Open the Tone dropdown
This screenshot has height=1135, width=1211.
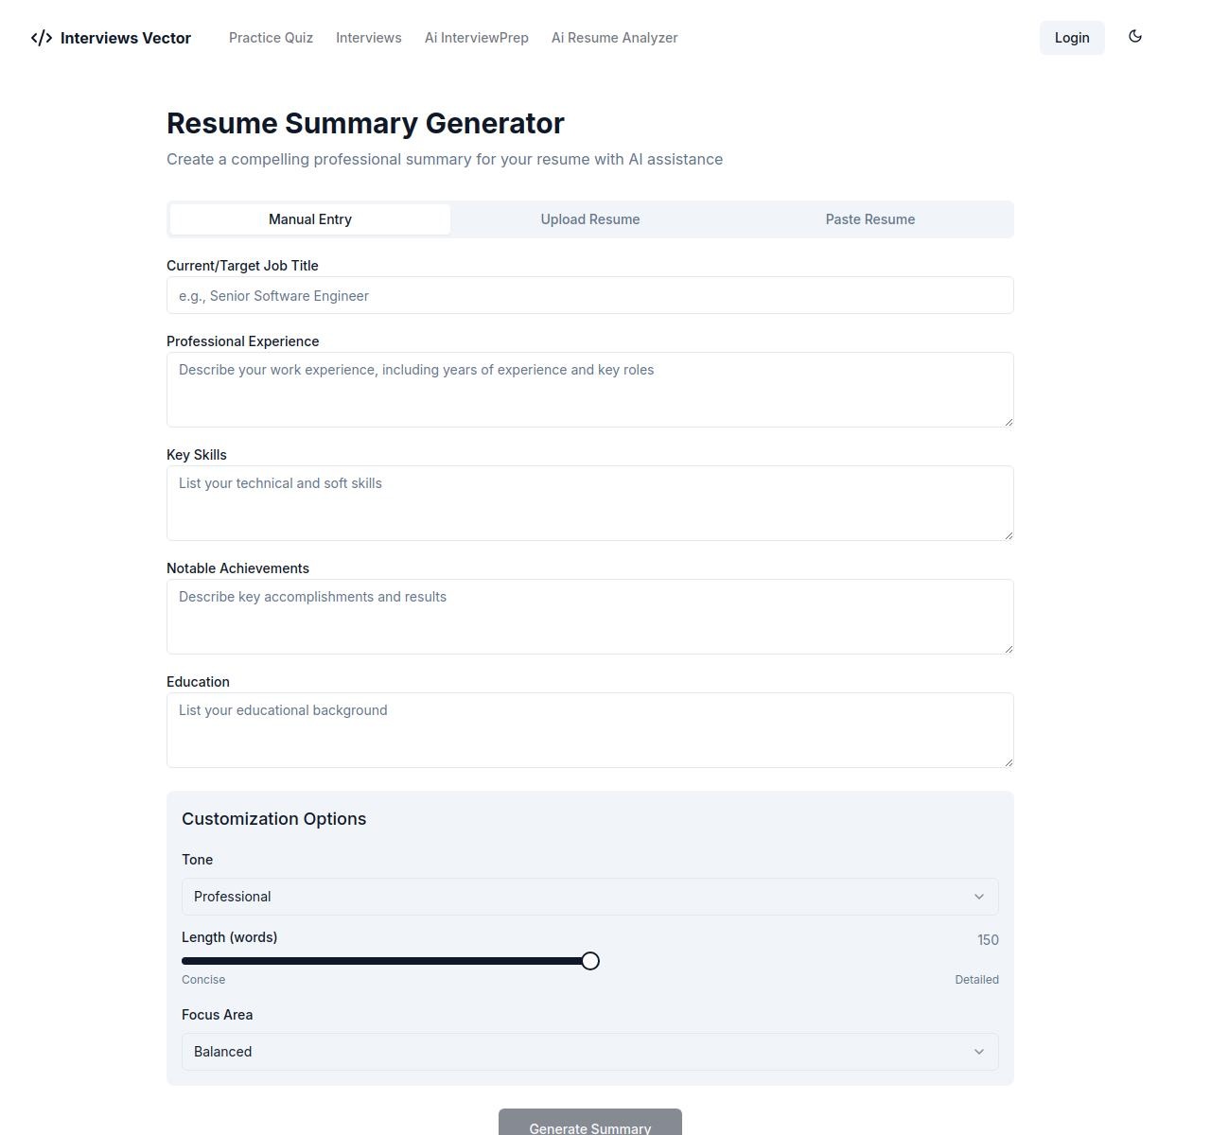pos(589,897)
